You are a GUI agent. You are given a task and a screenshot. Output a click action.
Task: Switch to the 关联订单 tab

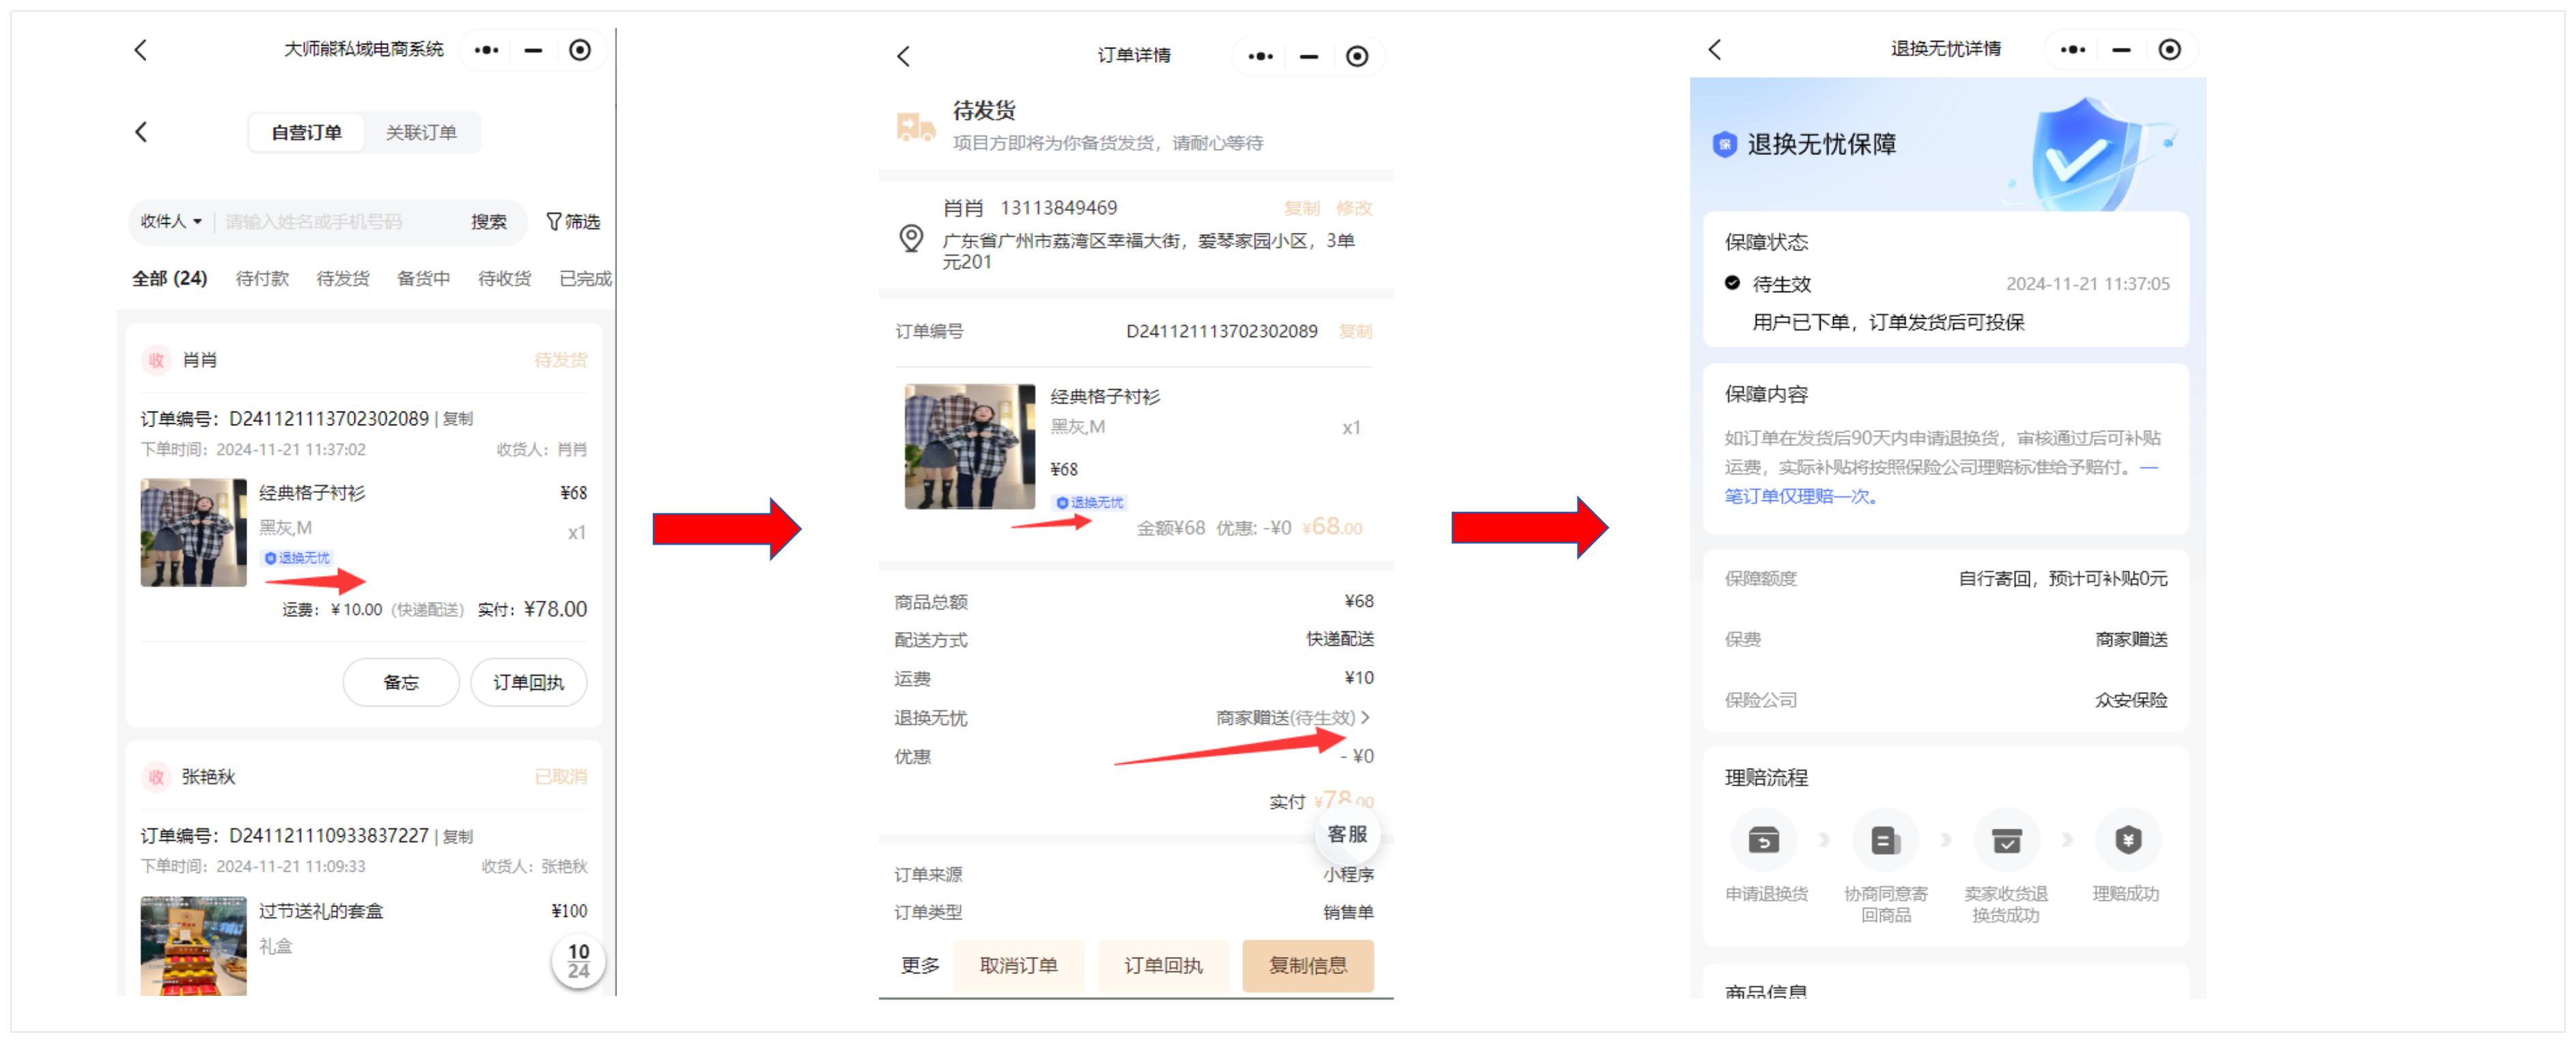coord(421,132)
